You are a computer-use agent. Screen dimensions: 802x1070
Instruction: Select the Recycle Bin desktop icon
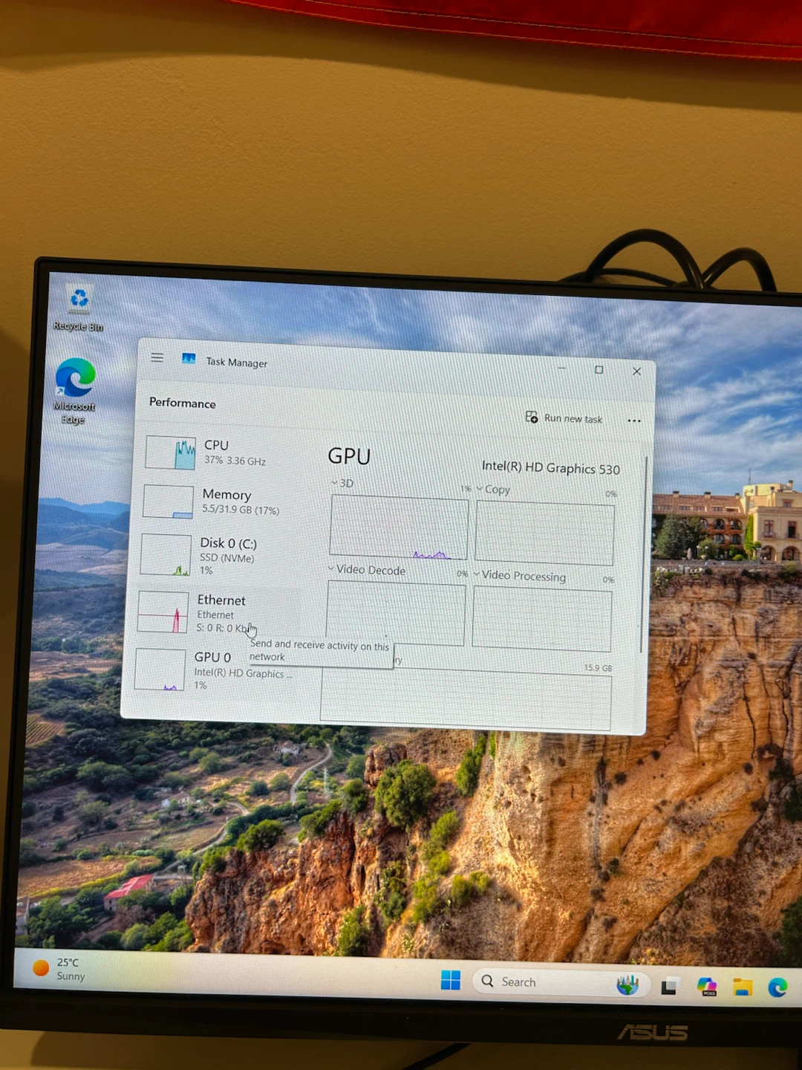pyautogui.click(x=79, y=308)
